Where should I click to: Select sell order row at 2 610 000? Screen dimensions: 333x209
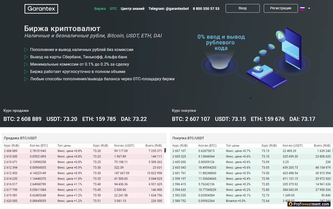point(83,156)
